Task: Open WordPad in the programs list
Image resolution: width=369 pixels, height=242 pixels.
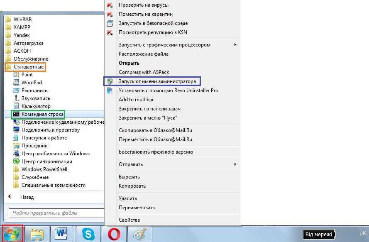Action: 32,83
